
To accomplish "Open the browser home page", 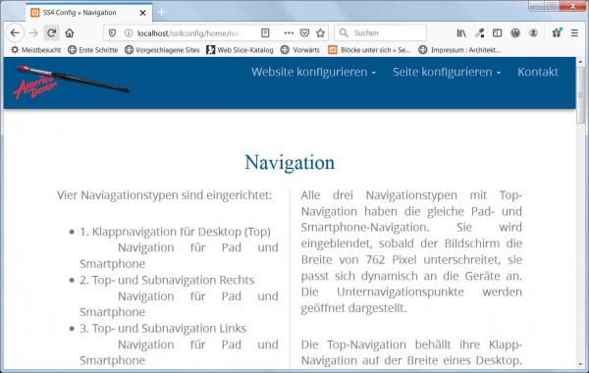I will (69, 33).
